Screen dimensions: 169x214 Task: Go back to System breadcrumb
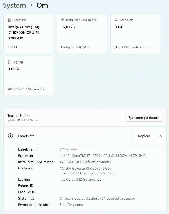click(14, 5)
